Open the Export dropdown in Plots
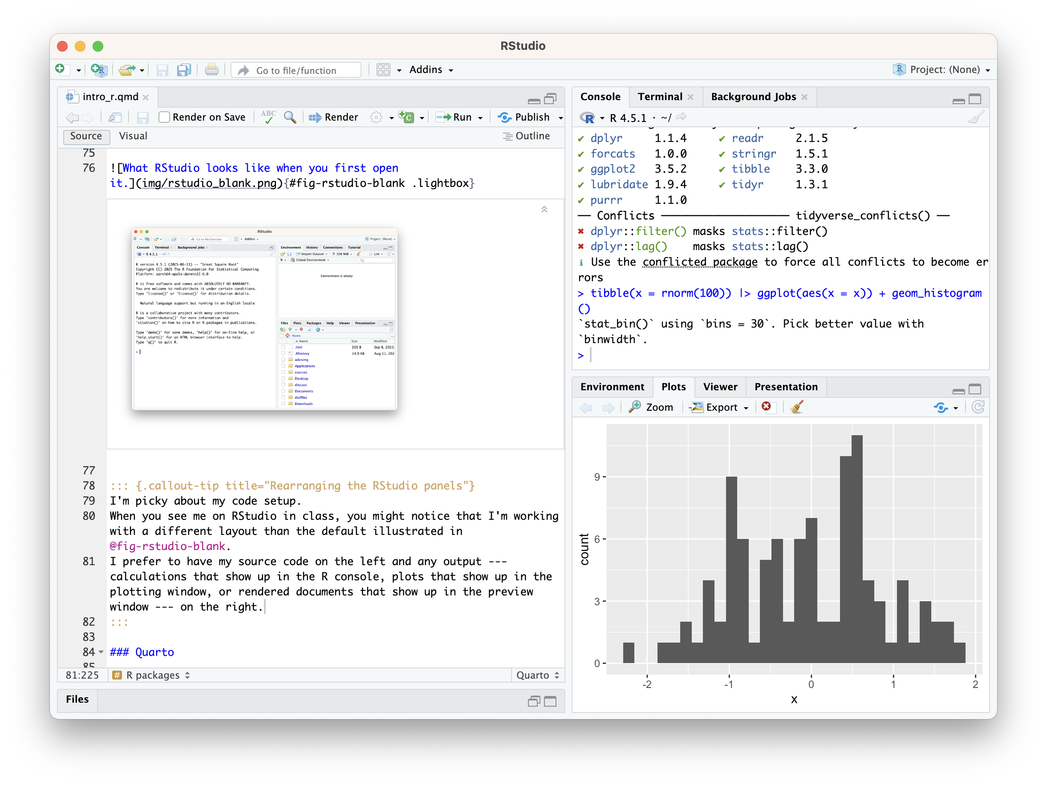This screenshot has height=785, width=1047. 719,407
